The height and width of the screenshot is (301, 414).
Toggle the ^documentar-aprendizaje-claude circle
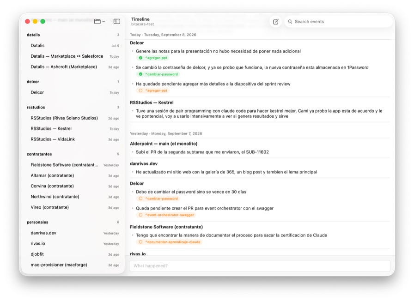pos(140,241)
